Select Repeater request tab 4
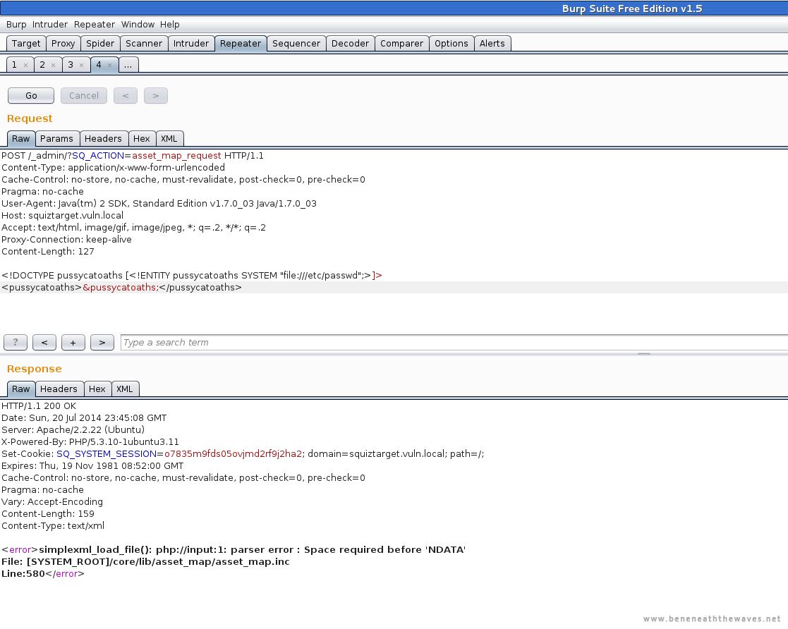 click(99, 65)
